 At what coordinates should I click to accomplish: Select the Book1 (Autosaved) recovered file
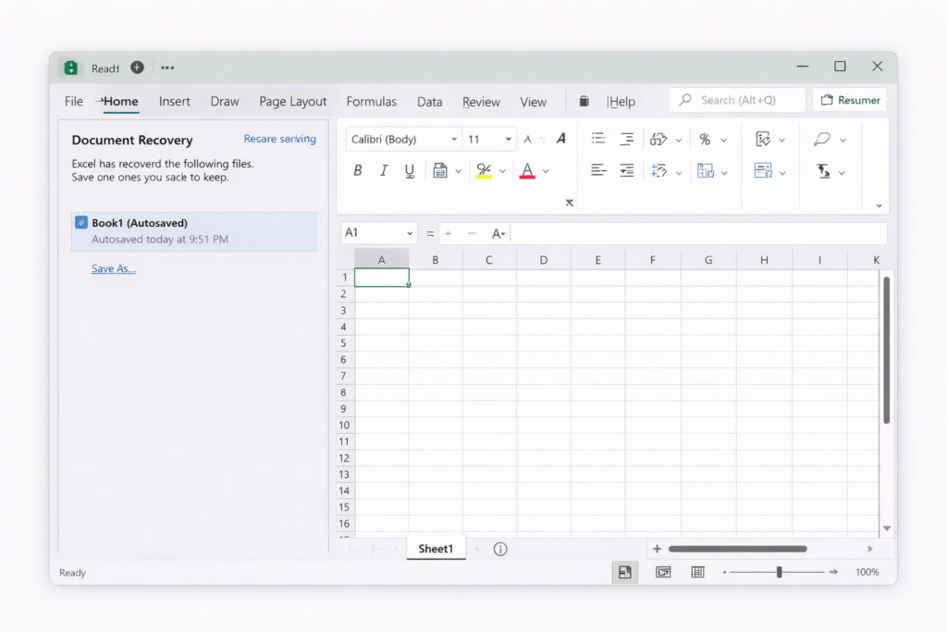click(194, 231)
